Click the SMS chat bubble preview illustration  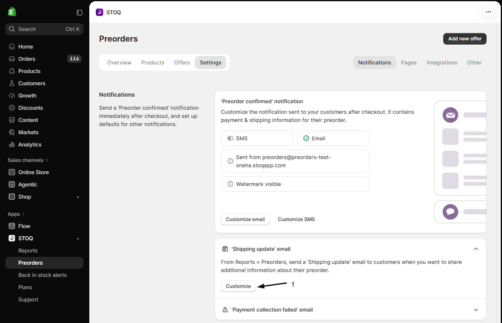click(450, 212)
